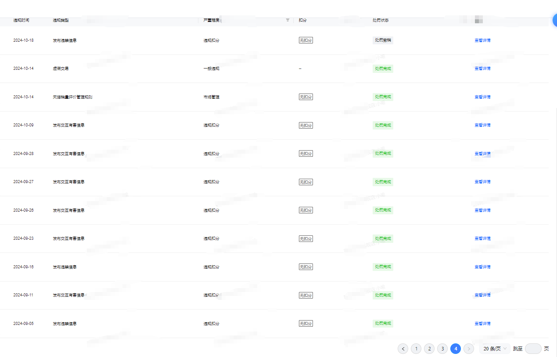This screenshot has width=557, height=357.
Task: Click the 无扣分 tag in the 2024-10-18 row
Action: tap(306, 40)
